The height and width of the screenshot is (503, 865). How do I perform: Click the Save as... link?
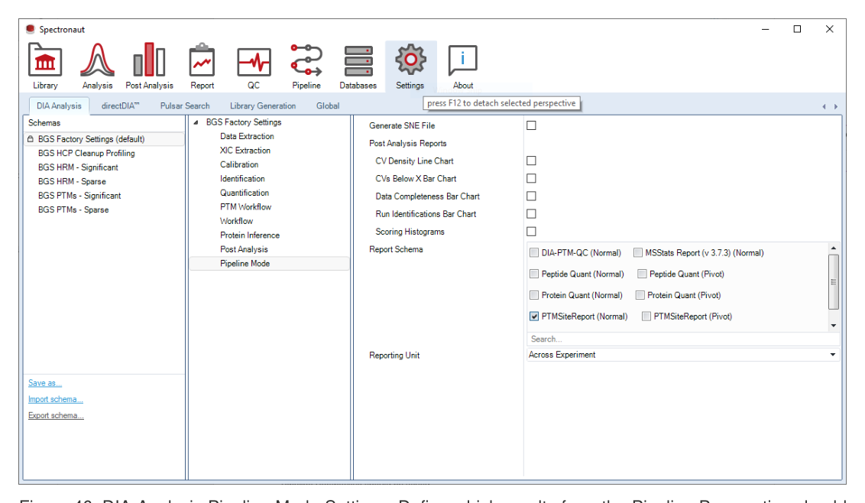(x=45, y=383)
